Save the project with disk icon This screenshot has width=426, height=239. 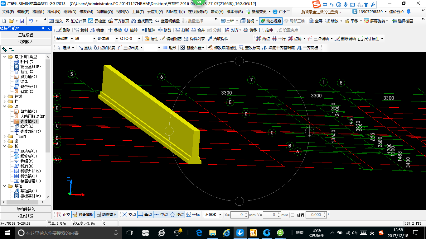coord(22,21)
